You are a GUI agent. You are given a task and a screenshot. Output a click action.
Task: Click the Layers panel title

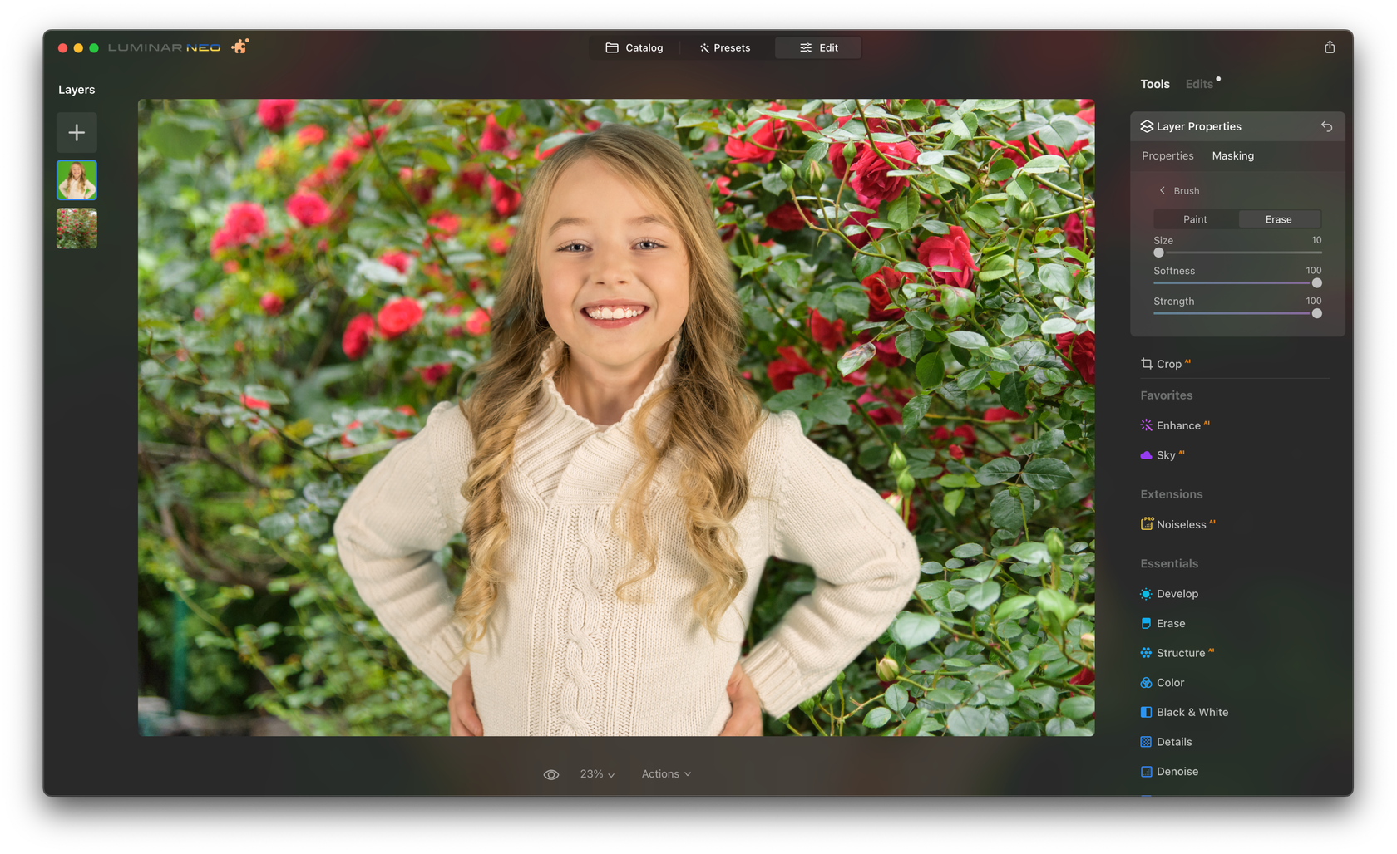(x=77, y=90)
